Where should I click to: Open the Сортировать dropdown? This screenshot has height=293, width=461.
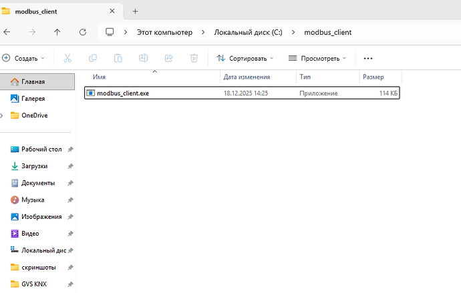tap(245, 59)
